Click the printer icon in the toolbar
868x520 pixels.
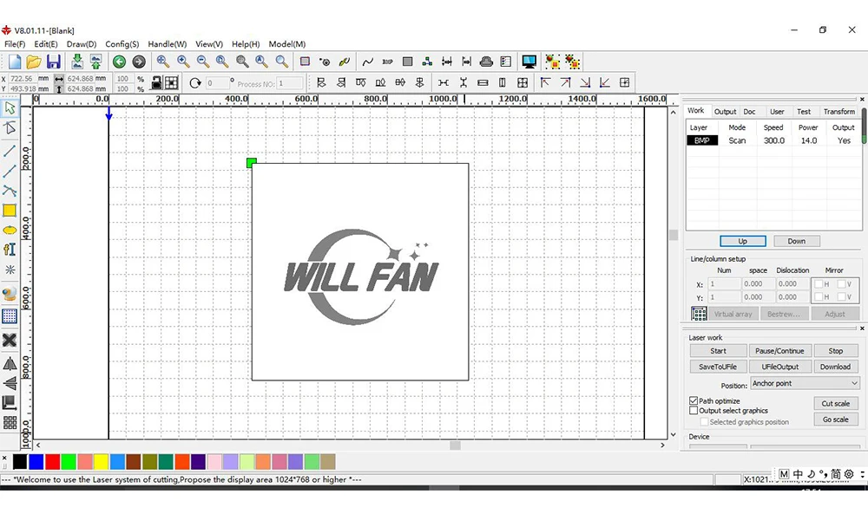[x=486, y=62]
